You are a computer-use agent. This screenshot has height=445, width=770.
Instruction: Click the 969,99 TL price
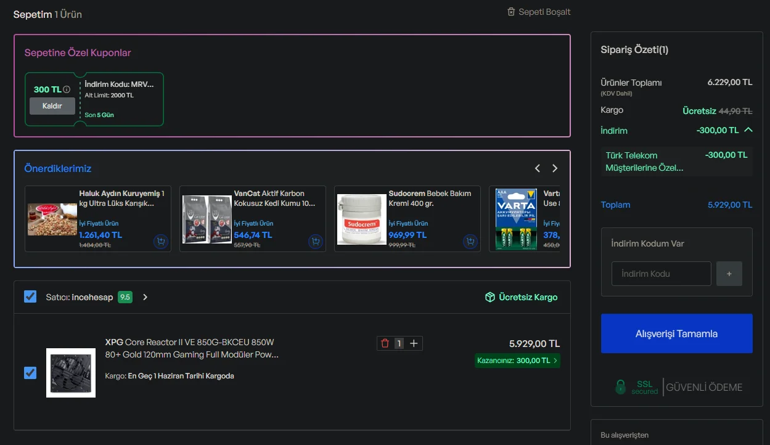pyautogui.click(x=408, y=235)
